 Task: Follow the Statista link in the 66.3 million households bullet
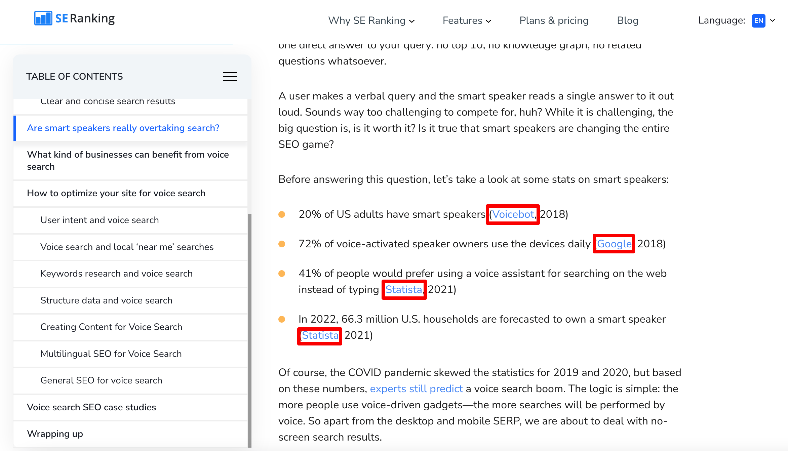click(320, 335)
